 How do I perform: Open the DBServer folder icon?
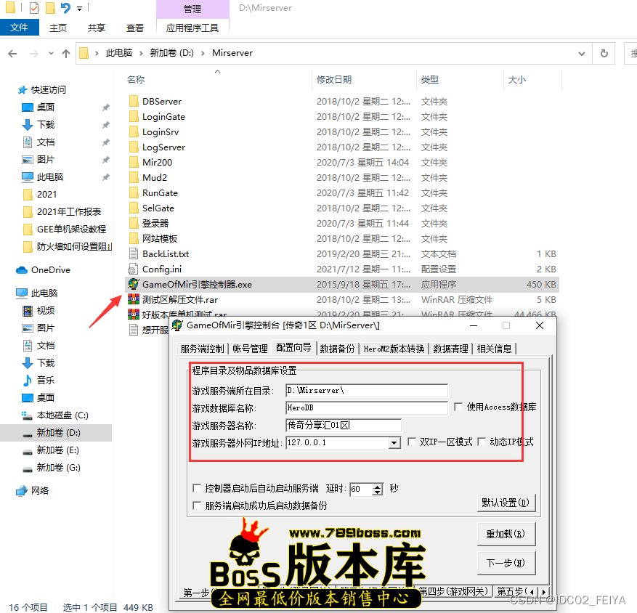pos(133,101)
